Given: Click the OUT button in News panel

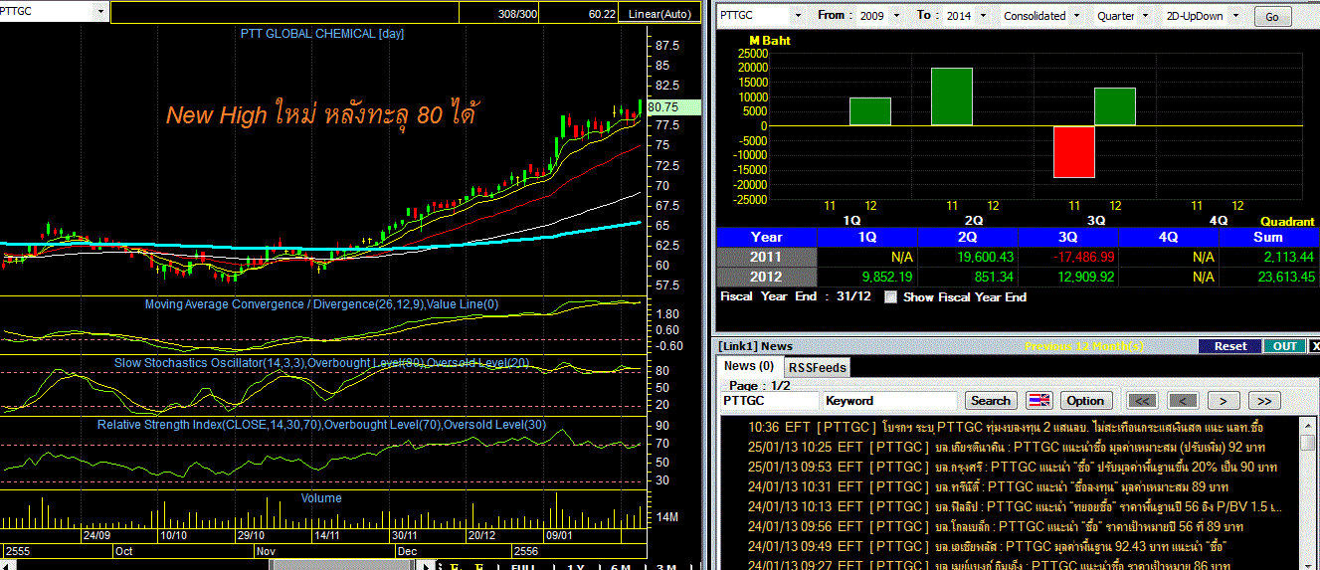Looking at the screenshot, I should (x=1284, y=346).
